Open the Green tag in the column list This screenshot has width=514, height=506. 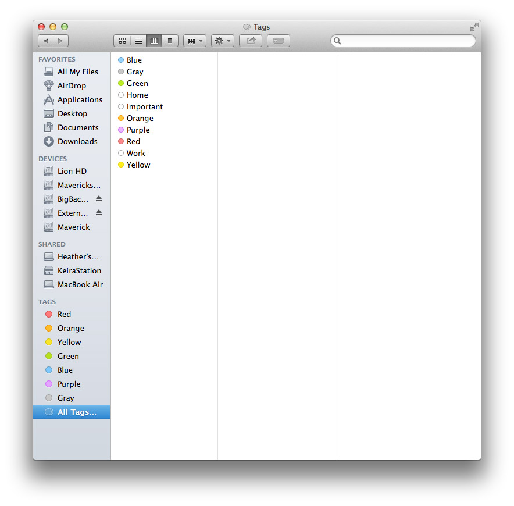coord(164,83)
